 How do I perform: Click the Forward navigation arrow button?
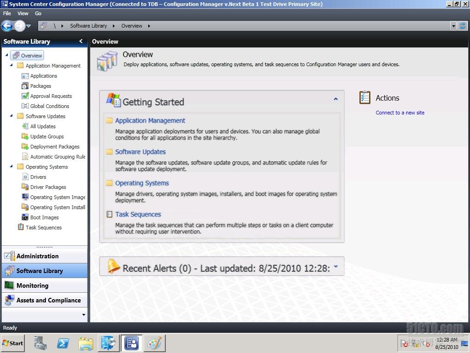[x=19, y=26]
